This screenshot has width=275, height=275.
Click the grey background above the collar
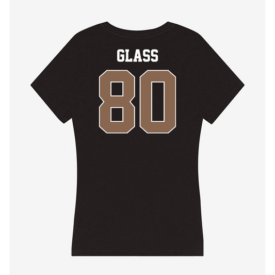137,12
